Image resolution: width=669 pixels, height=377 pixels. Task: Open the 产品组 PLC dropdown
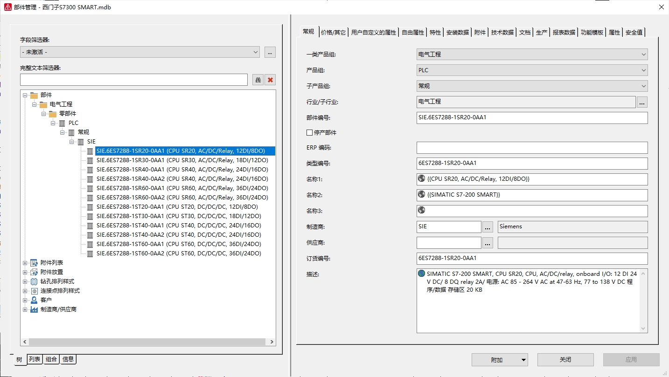[x=532, y=70]
